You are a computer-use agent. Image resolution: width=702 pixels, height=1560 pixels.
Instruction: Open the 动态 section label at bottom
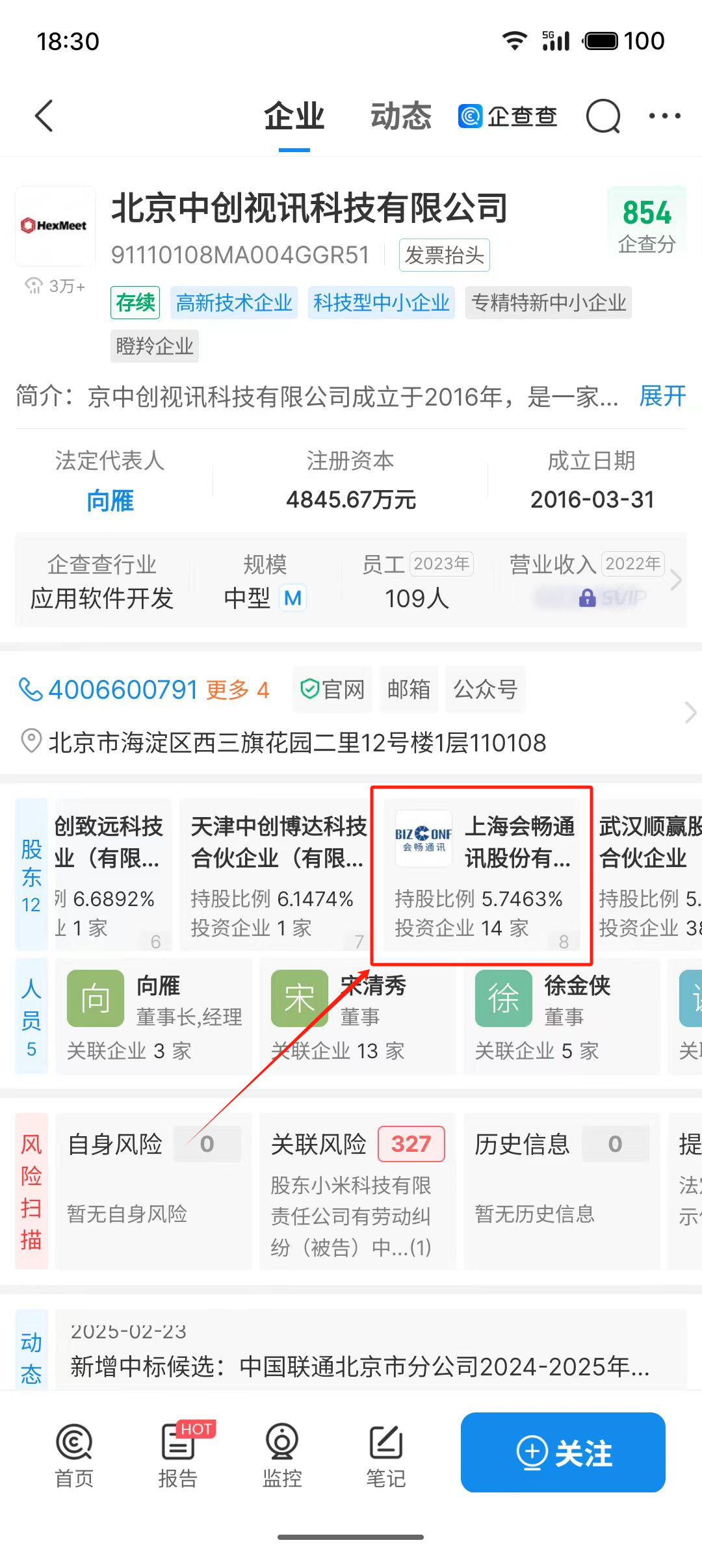[x=31, y=1349]
